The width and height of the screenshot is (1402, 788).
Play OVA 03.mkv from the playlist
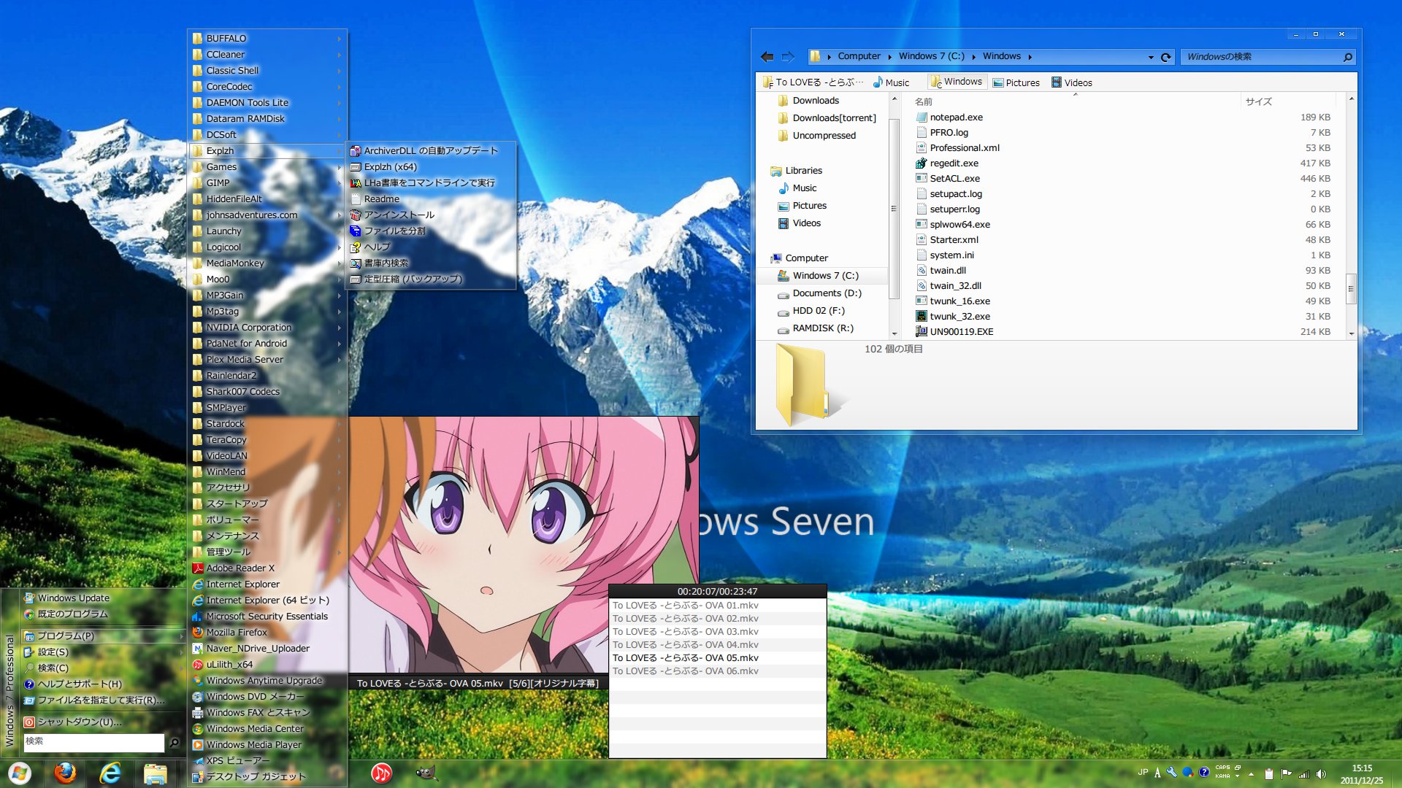tap(685, 632)
